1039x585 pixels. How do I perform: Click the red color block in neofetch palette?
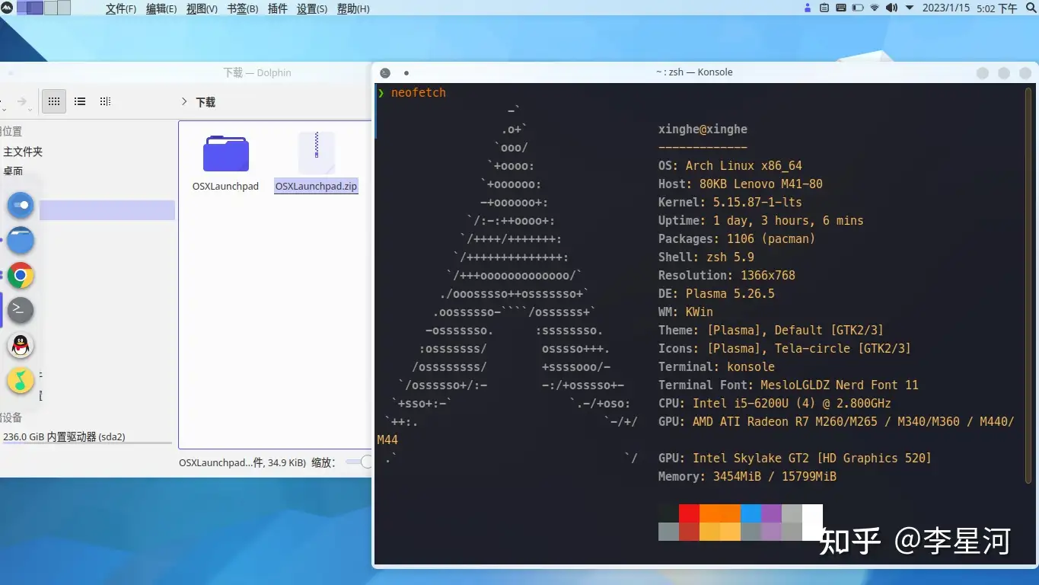689,513
